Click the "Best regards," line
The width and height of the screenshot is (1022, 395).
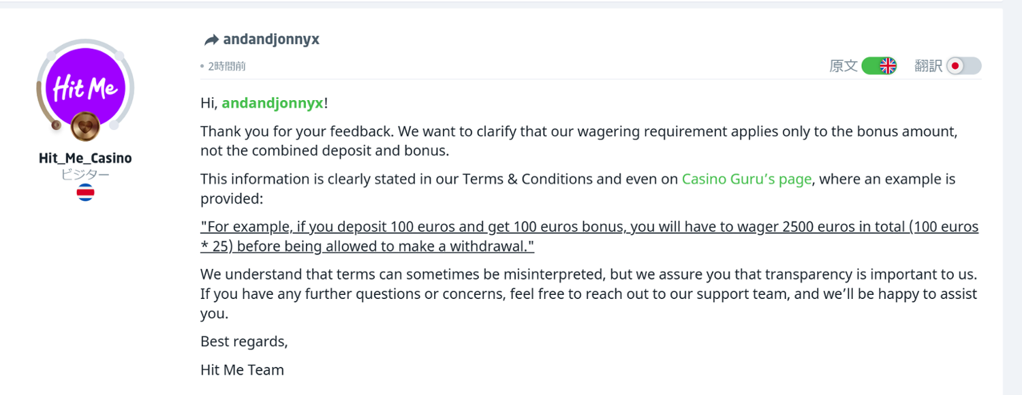pos(244,341)
